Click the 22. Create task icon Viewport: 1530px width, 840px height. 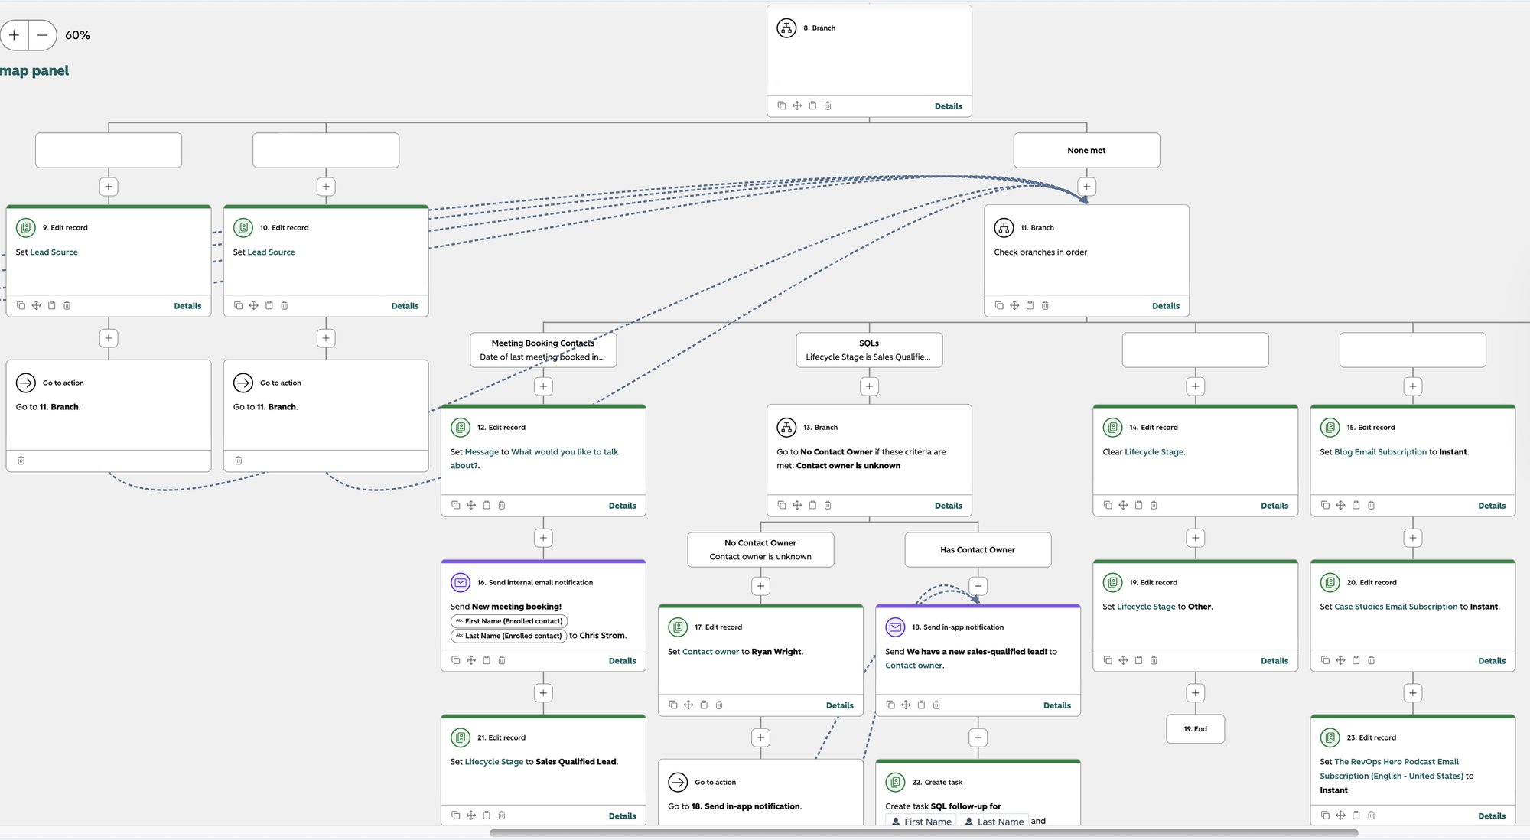coord(895,782)
